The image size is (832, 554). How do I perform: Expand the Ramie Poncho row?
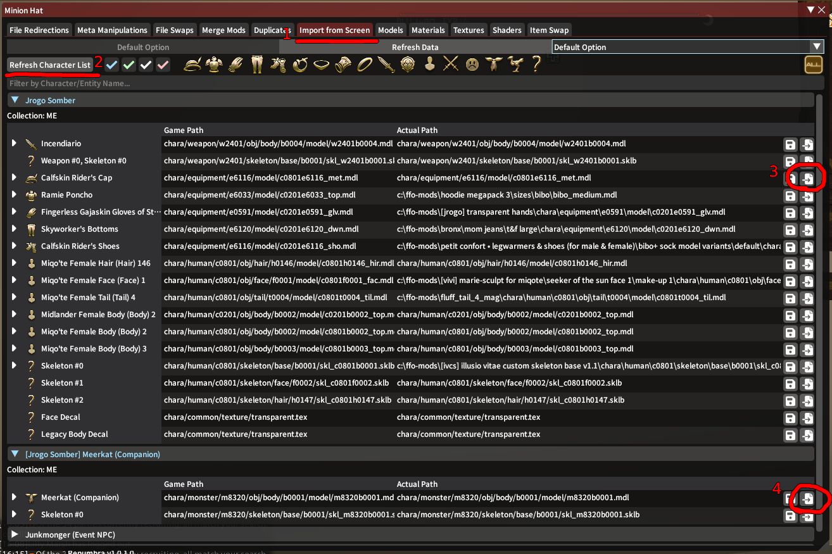[14, 195]
